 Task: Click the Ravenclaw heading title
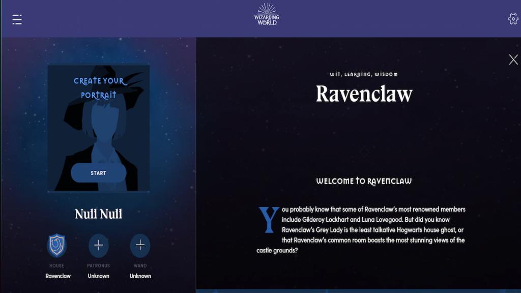364,95
